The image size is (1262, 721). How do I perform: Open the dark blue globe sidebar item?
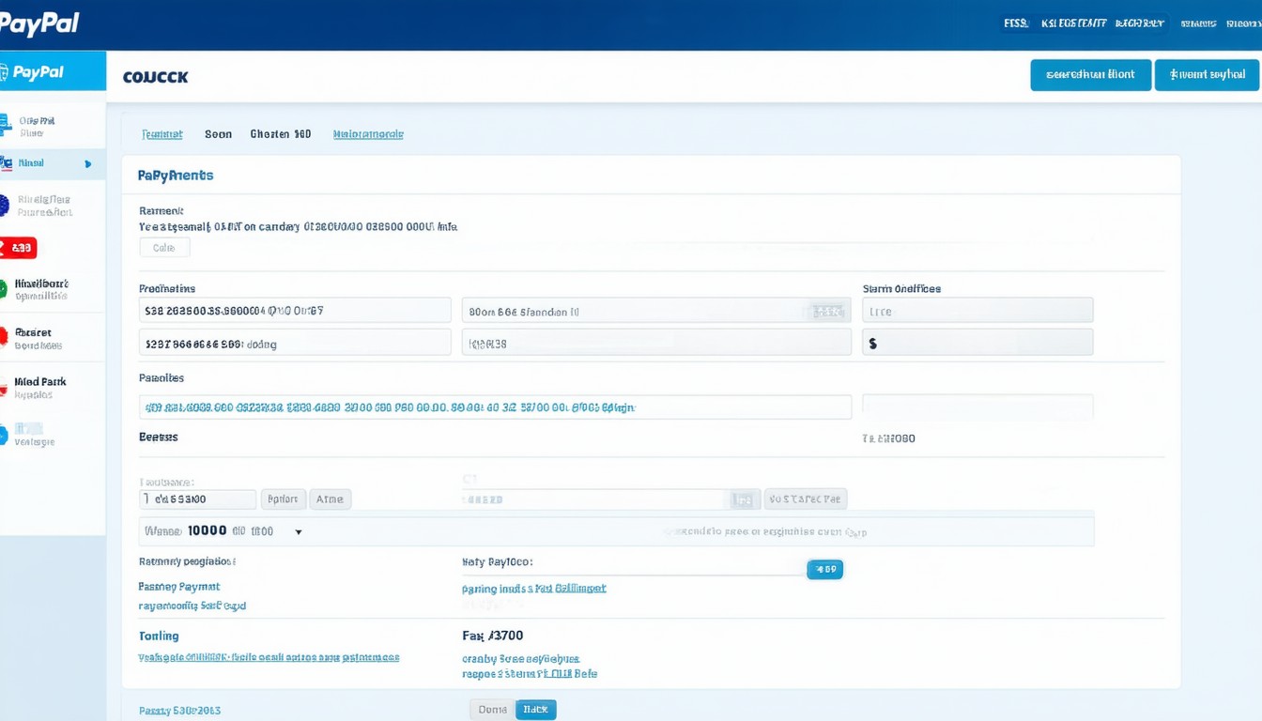point(5,205)
